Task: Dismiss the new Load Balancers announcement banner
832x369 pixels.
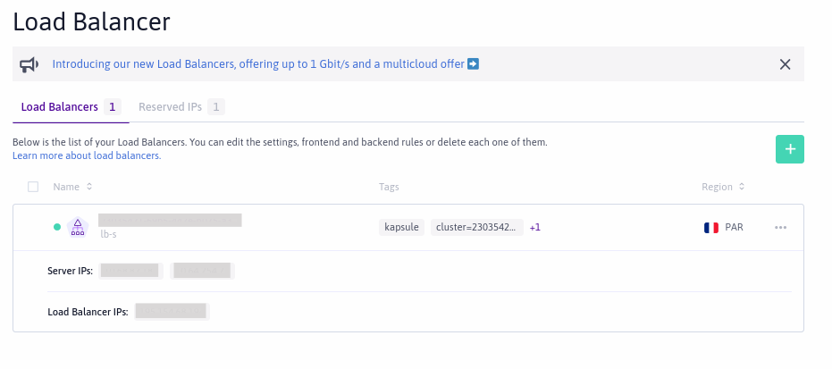Action: click(785, 64)
